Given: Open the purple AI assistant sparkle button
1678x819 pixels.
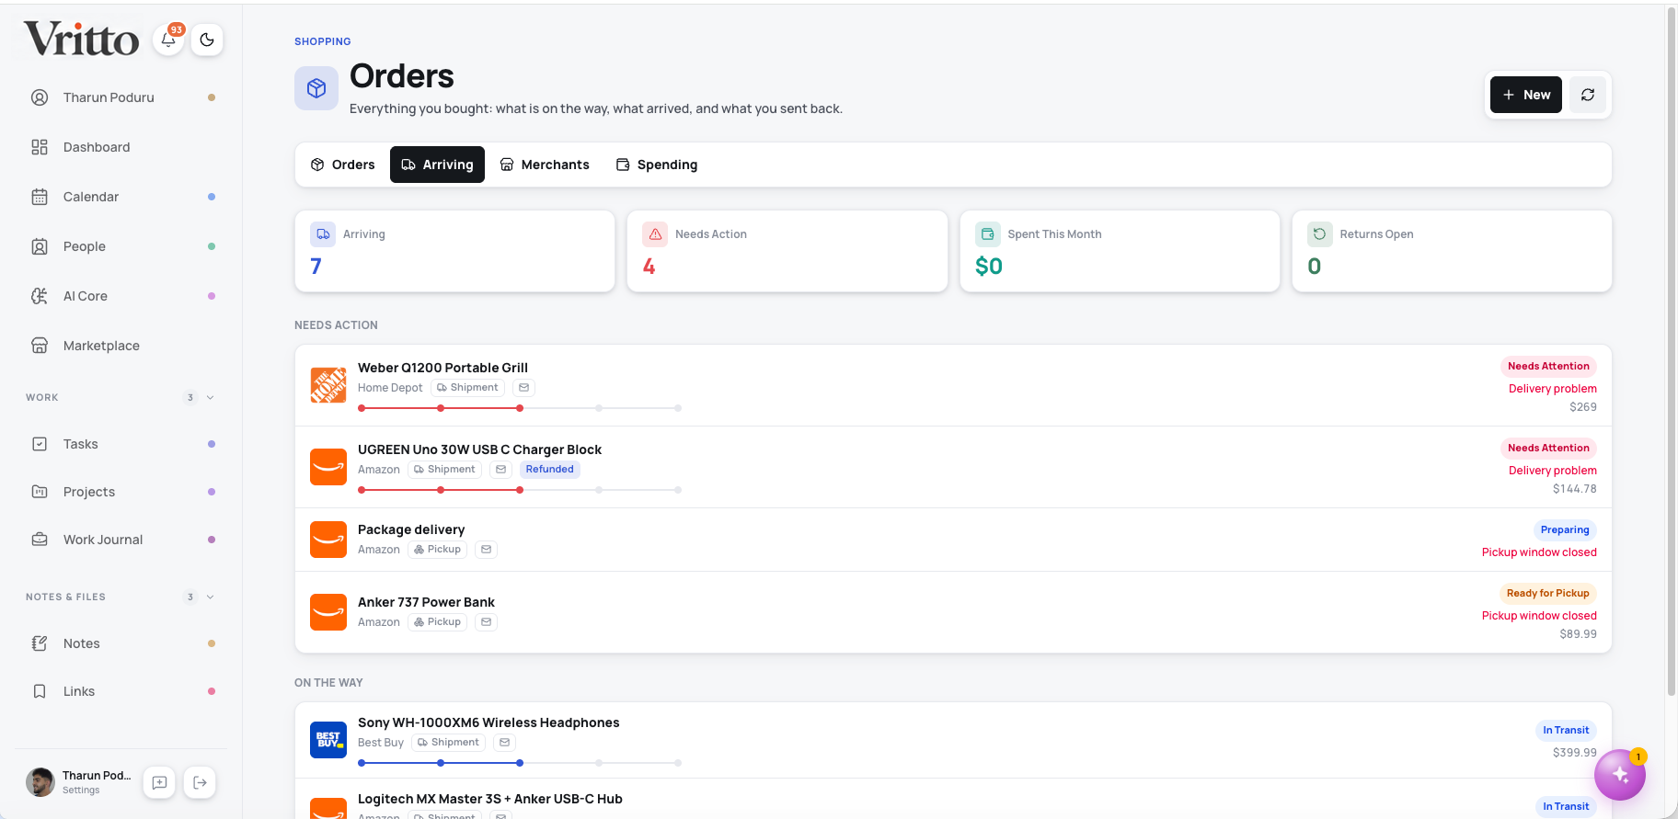Looking at the screenshot, I should coord(1620,775).
